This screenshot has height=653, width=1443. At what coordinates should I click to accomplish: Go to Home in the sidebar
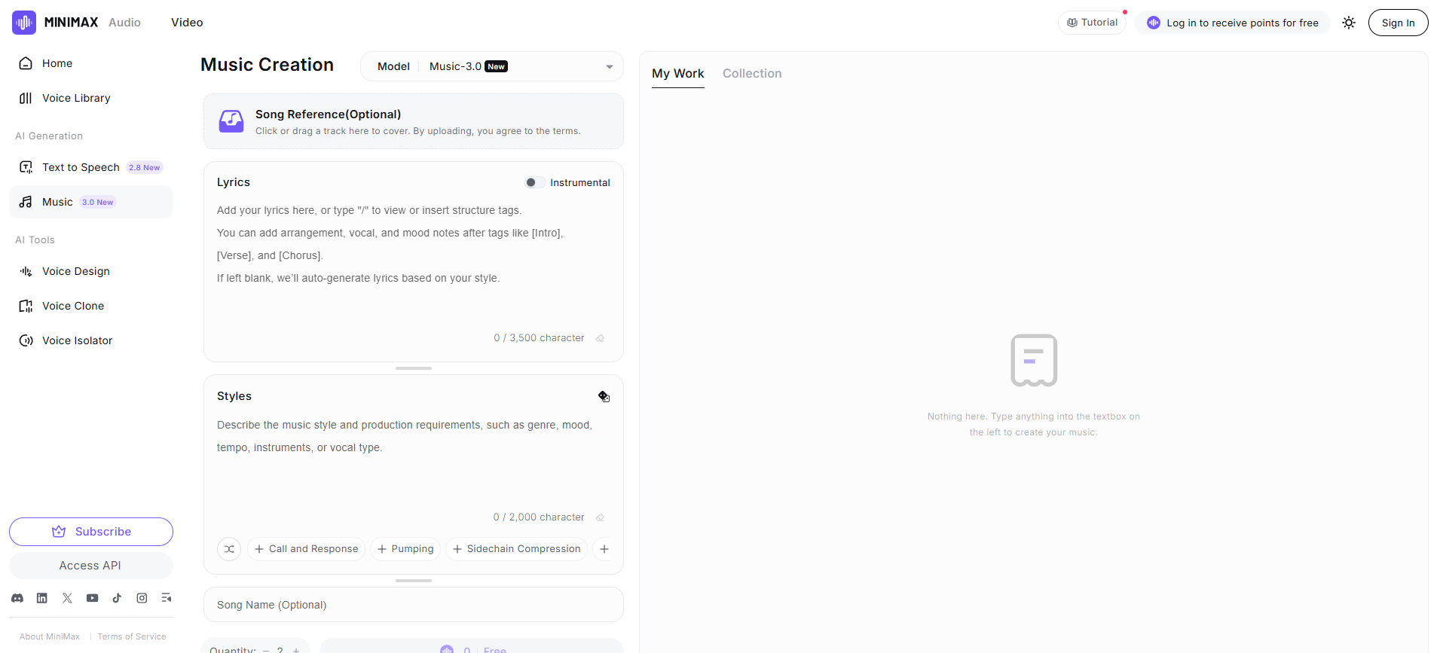(91, 63)
